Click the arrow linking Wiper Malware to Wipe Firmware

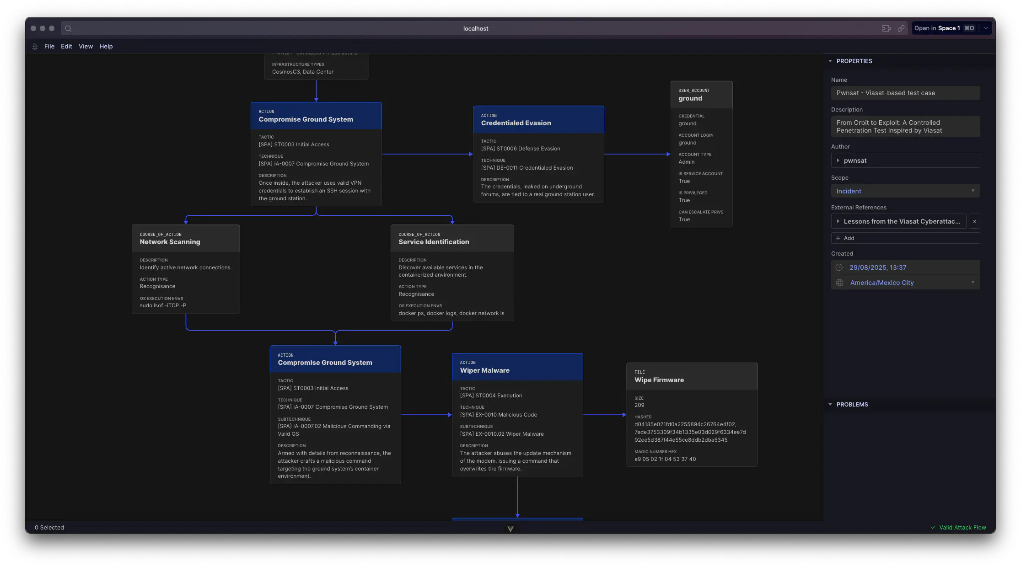click(x=604, y=415)
